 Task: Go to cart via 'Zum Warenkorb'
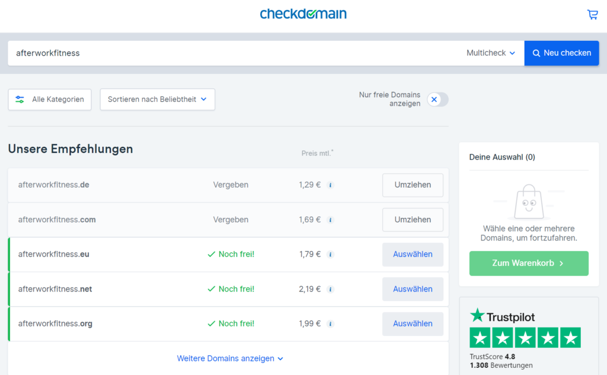coord(529,263)
